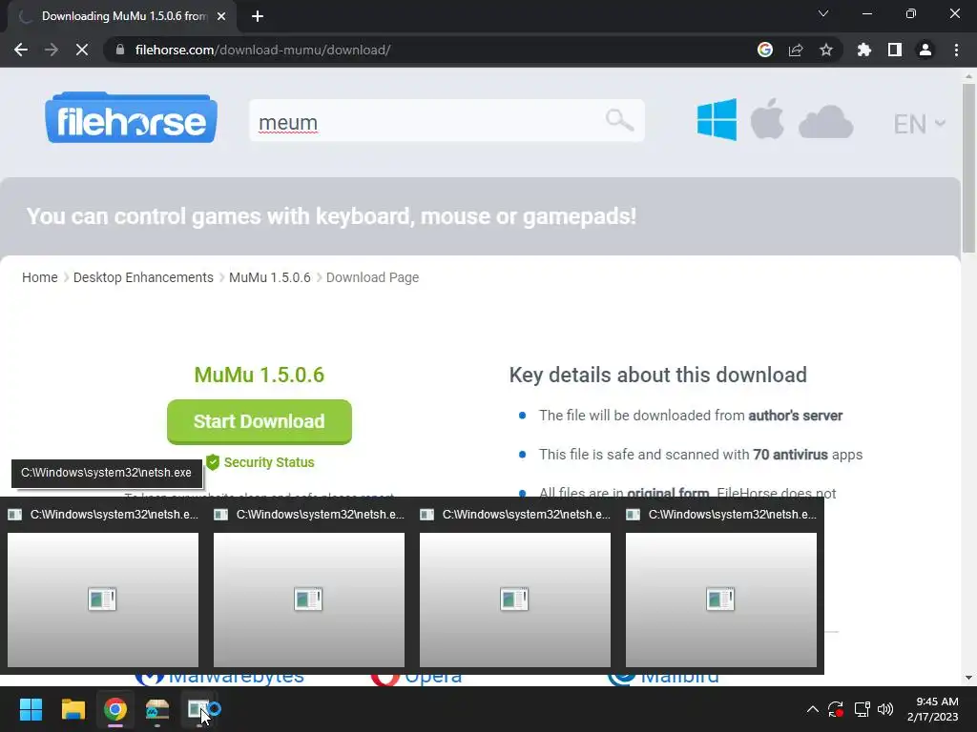Click the green security shield icon
Image resolution: width=977 pixels, height=732 pixels.
coord(213,462)
